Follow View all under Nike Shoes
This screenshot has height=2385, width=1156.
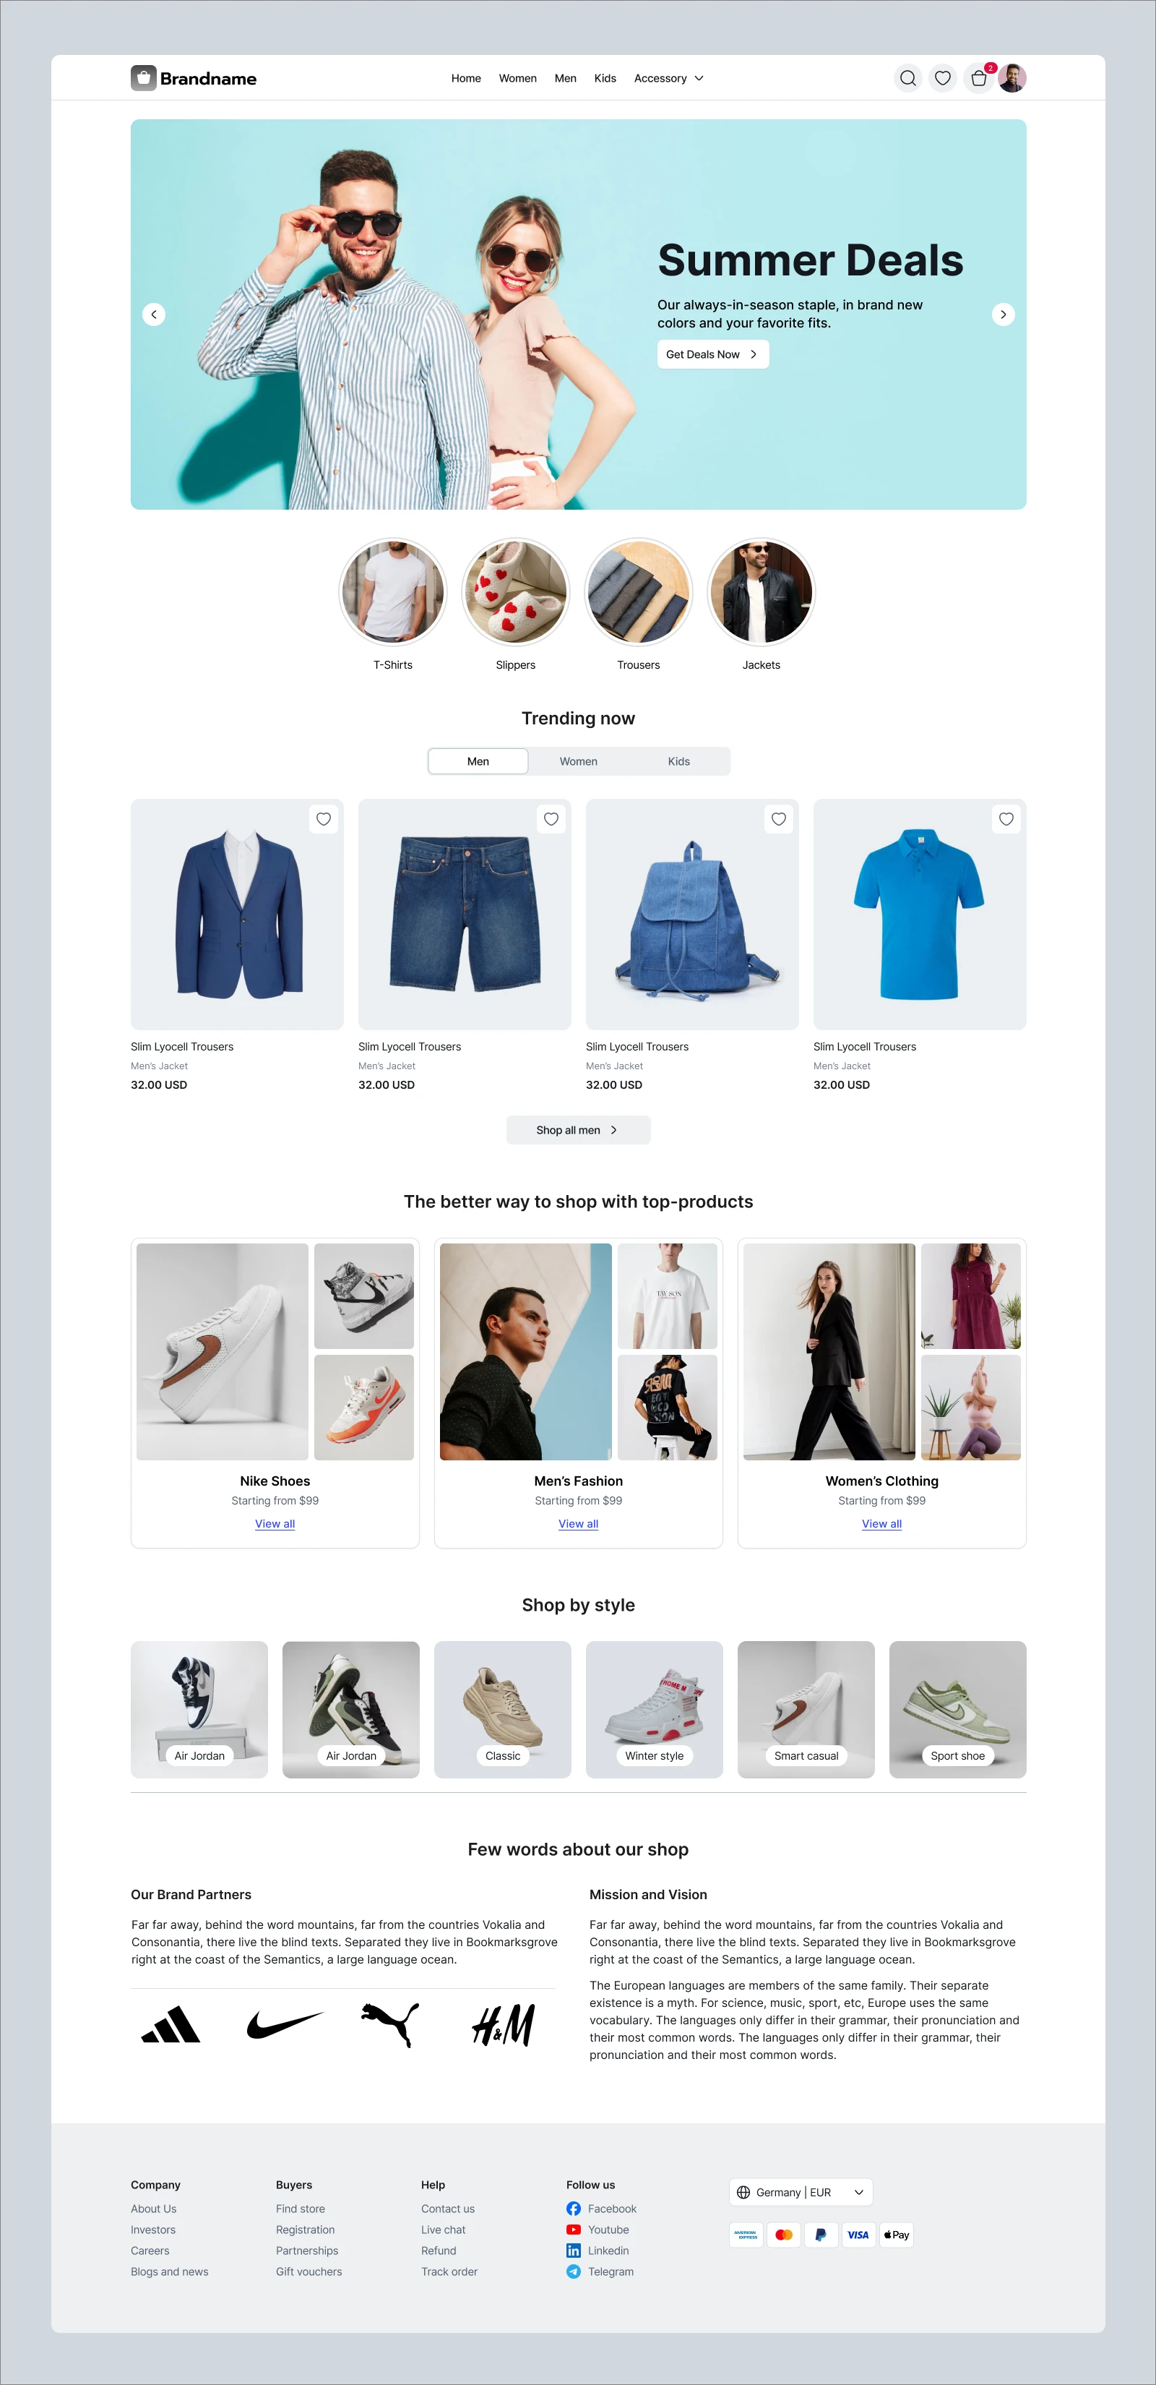click(275, 1523)
